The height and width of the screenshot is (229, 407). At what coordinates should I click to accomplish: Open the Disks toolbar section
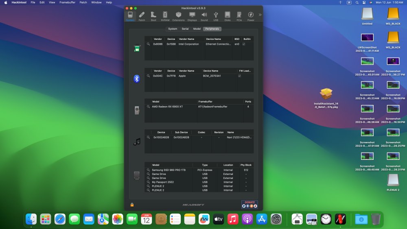click(x=228, y=16)
